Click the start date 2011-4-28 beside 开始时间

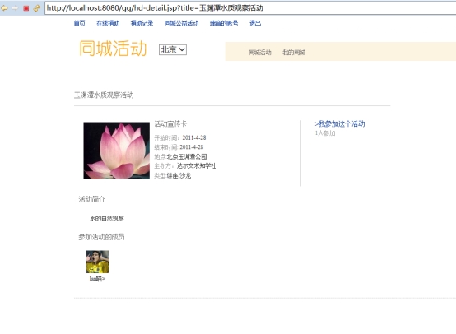pyautogui.click(x=194, y=137)
